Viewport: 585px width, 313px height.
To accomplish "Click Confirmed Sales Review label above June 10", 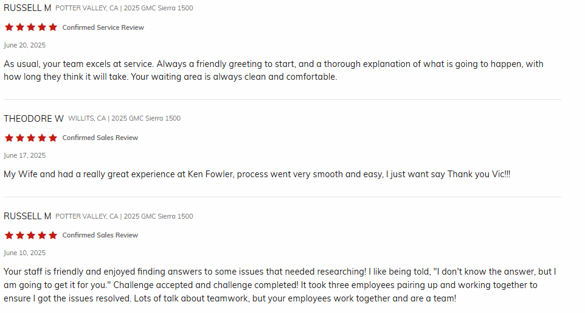I will coord(100,235).
